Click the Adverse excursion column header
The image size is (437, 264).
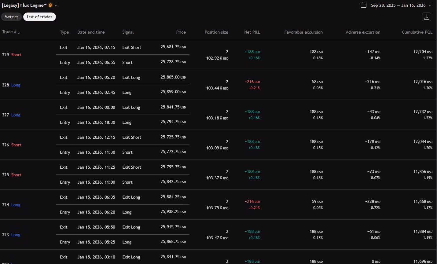363,32
